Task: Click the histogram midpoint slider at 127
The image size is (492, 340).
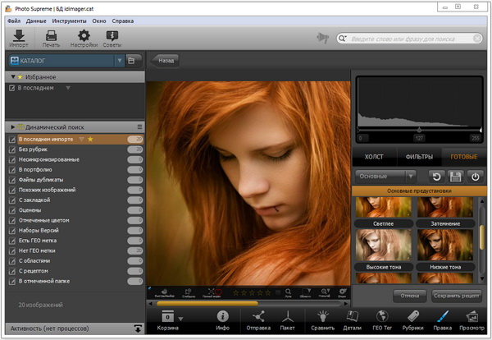Action: point(420,130)
